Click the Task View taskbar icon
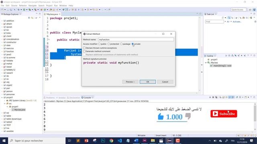This screenshot has width=257, height=144. point(69,140)
